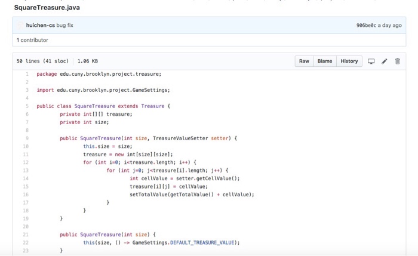Click the import GameSettings code line
418x256 pixels.
click(x=103, y=90)
